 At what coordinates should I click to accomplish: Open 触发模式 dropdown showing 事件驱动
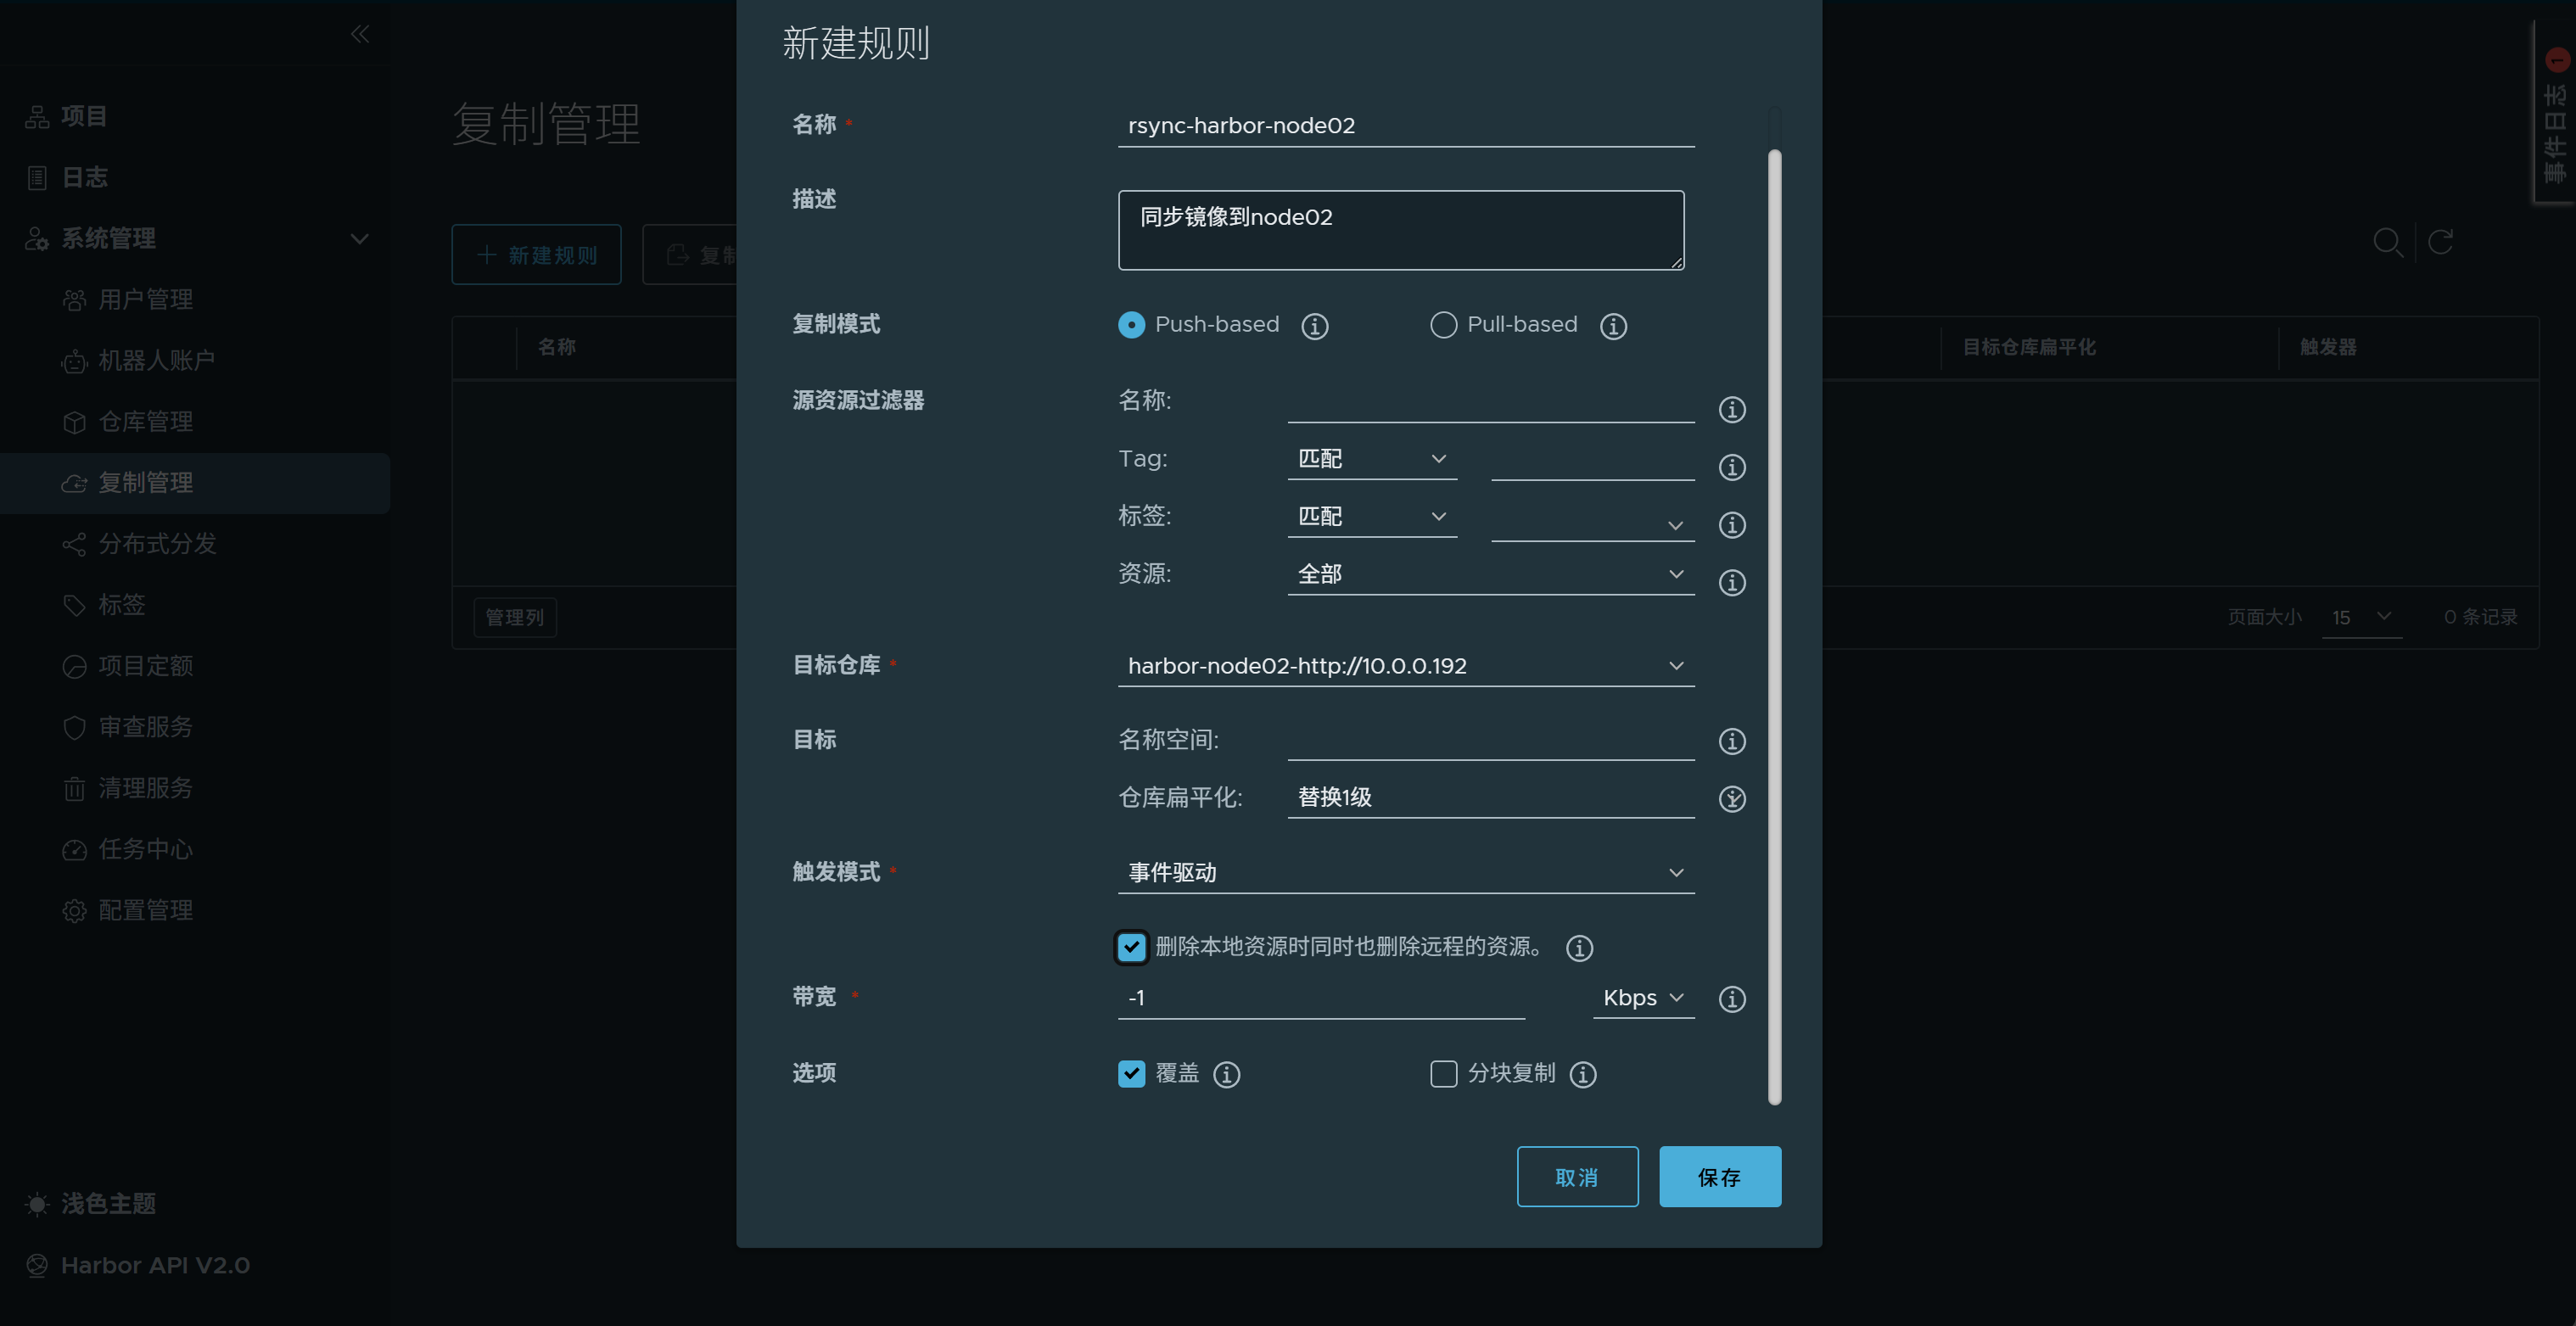1405,872
